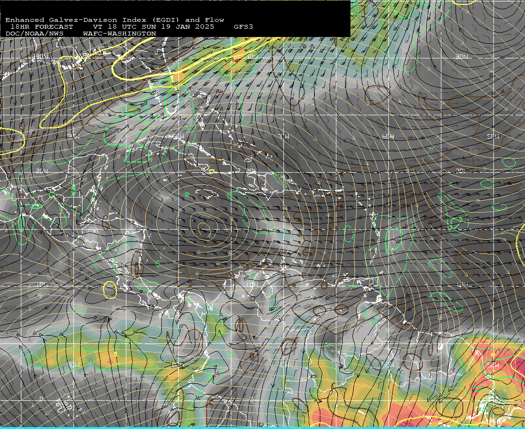The width and height of the screenshot is (525, 429).
Task: Click the lower '60W' longitude label
Action: 388,365
